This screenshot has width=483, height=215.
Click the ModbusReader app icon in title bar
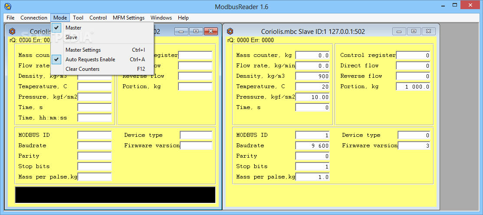point(7,6)
